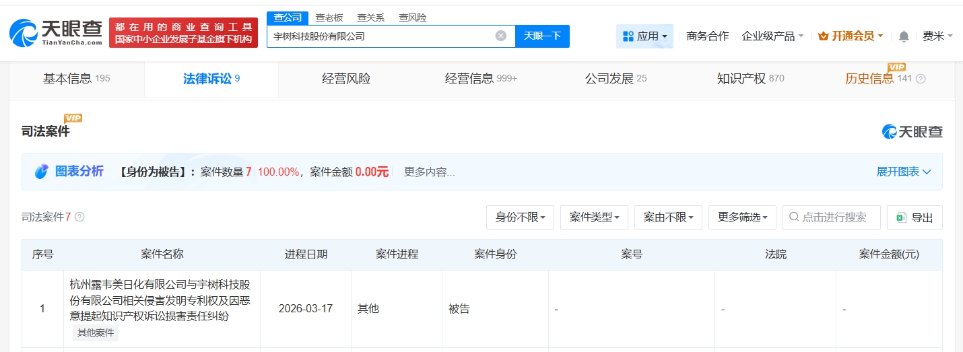This screenshot has width=963, height=352.
Task: Expand the 更多筛选 filter options
Action: (x=742, y=217)
